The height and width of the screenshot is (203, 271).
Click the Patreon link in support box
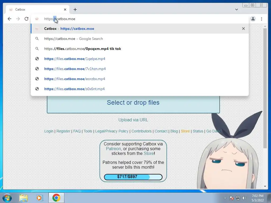point(114,149)
